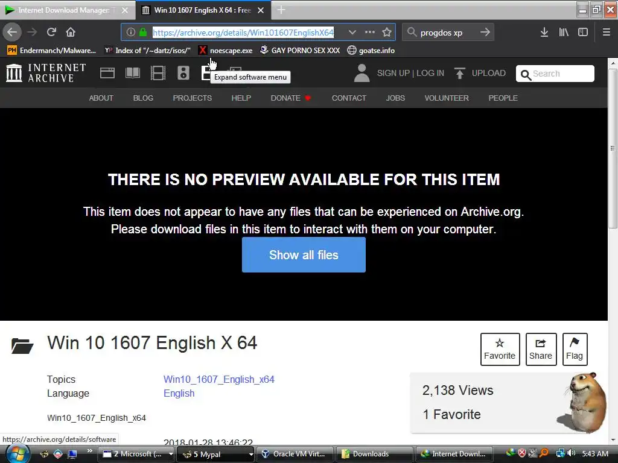618x463 pixels.
Task: Open HELP in Archive navigation
Action: 241,98
